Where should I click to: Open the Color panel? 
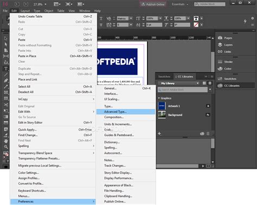224,69
